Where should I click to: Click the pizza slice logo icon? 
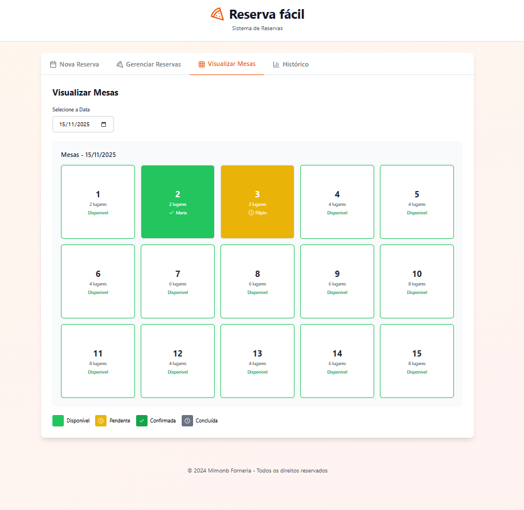click(x=217, y=14)
